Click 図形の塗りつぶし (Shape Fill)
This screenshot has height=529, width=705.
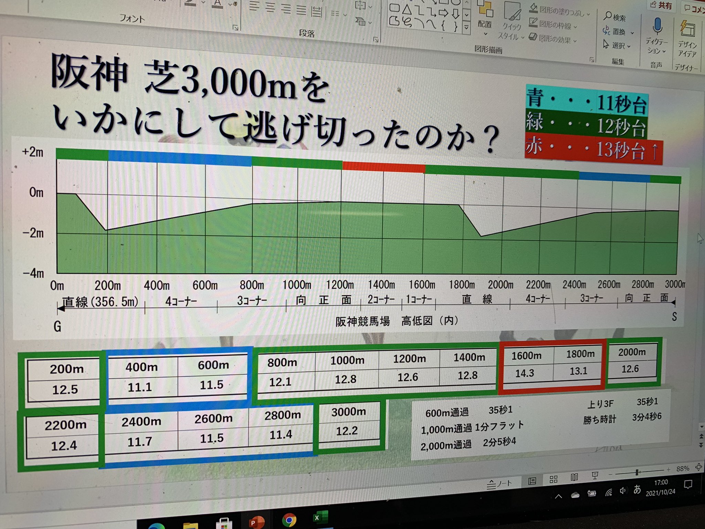click(560, 11)
